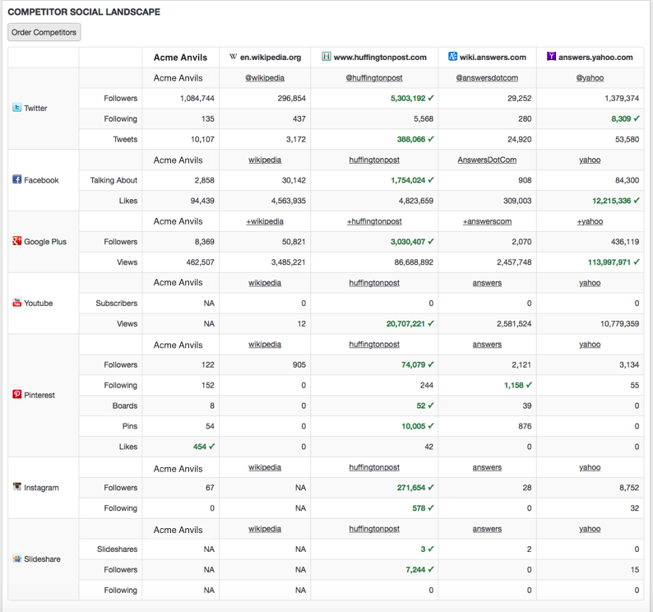Viewport: 653px width, 612px height.
Task: Open AnswersDotCom Facebook page link
Action: coord(487,160)
